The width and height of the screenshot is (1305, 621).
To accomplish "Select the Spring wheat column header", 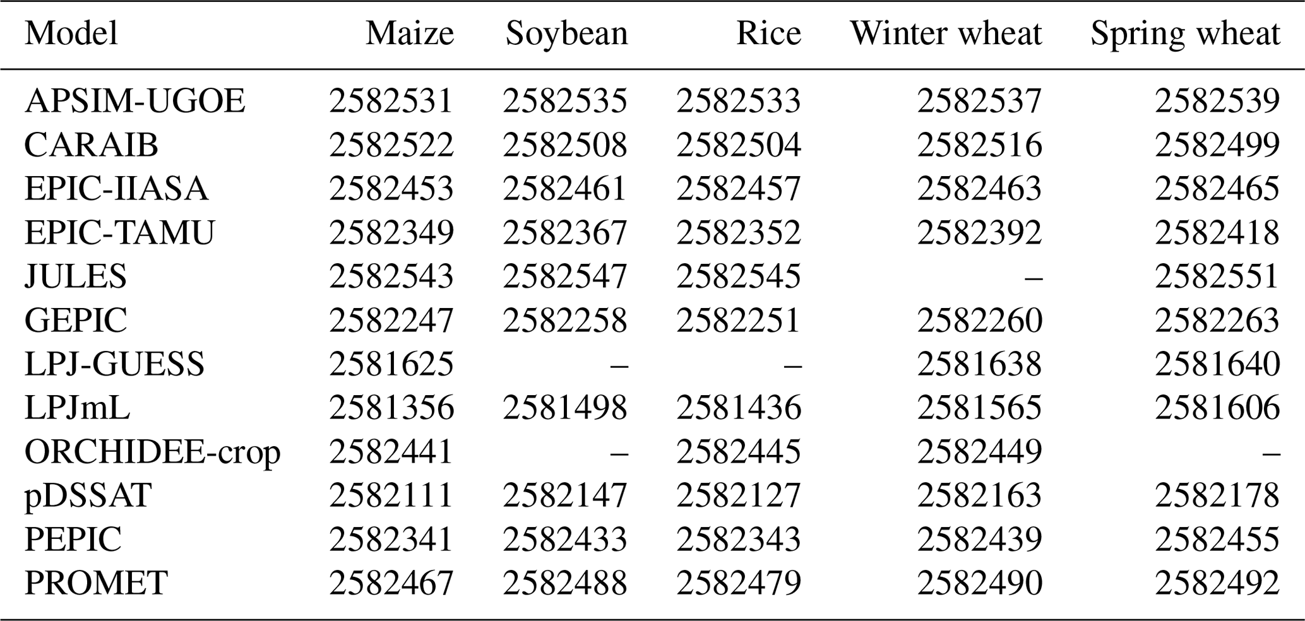I will pyautogui.click(x=1185, y=33).
